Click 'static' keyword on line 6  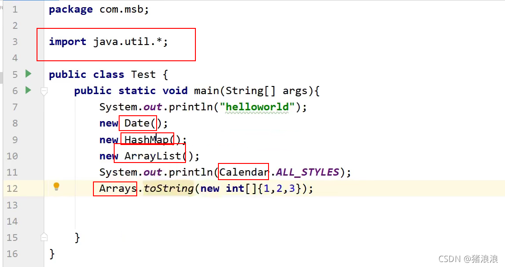(137, 91)
